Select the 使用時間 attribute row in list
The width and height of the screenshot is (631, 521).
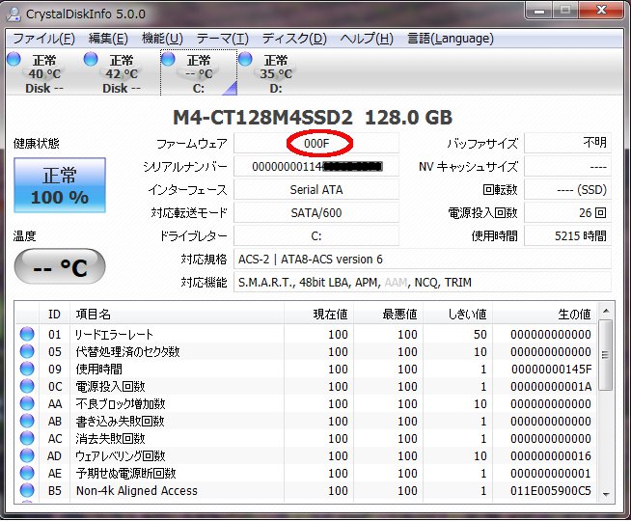tap(306, 369)
